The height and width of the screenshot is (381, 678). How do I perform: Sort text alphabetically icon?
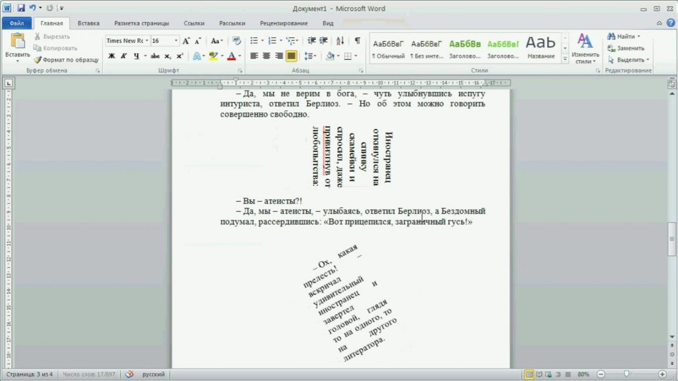tap(340, 40)
